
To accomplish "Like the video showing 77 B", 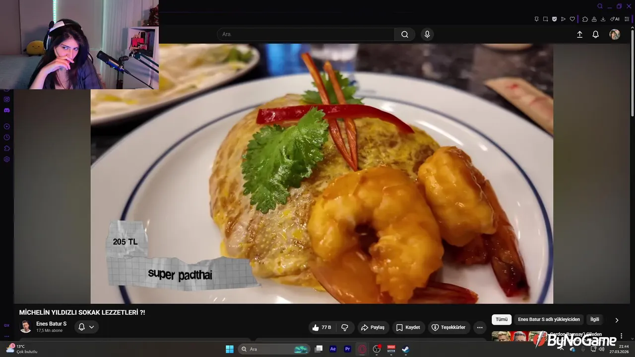I will click(x=321, y=328).
